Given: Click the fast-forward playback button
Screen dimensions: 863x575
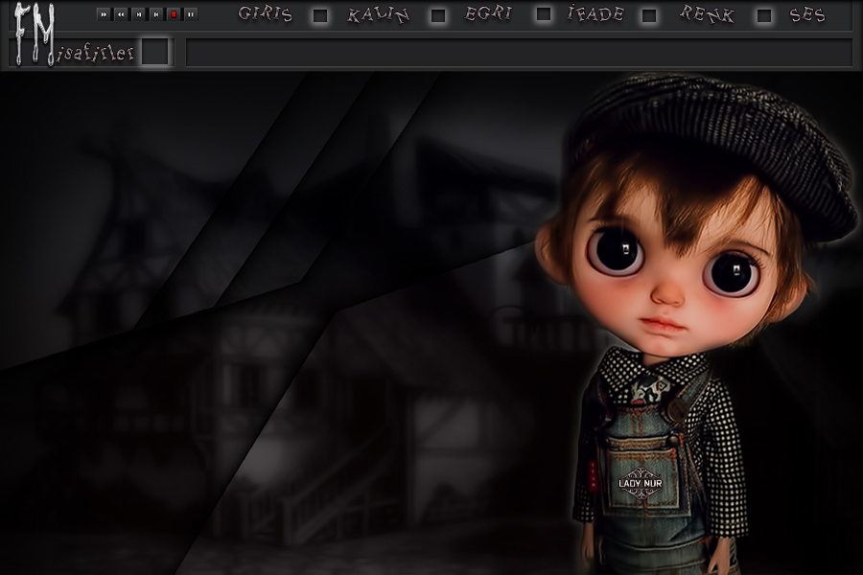Looking at the screenshot, I should pos(105,14).
